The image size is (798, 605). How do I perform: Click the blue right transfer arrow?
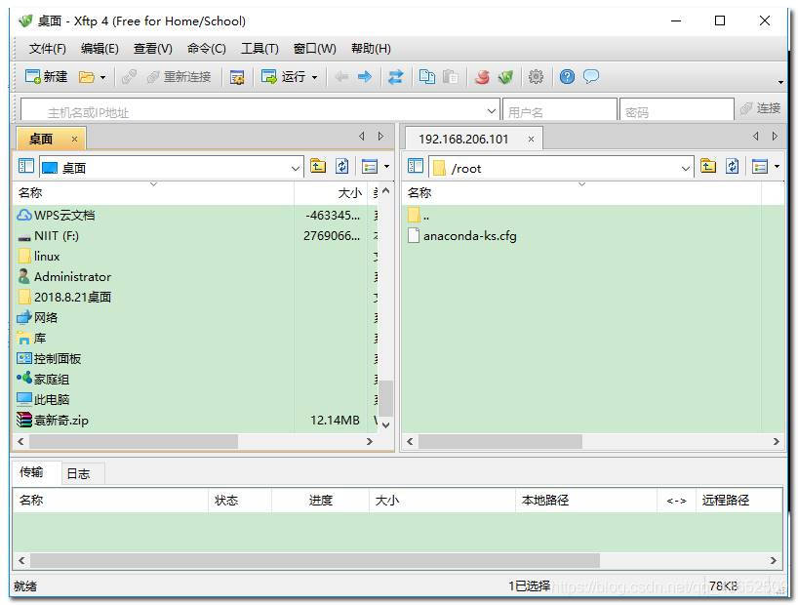click(x=365, y=77)
